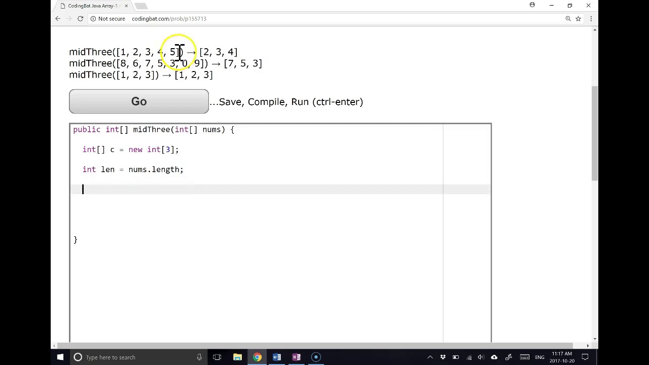Click the Go button to compile and run
This screenshot has height=365, width=649.
click(x=139, y=101)
